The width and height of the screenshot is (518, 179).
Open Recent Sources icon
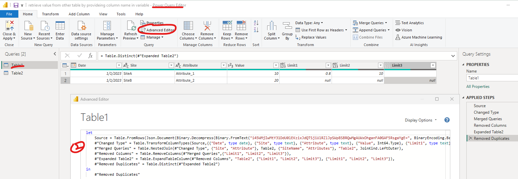click(44, 26)
